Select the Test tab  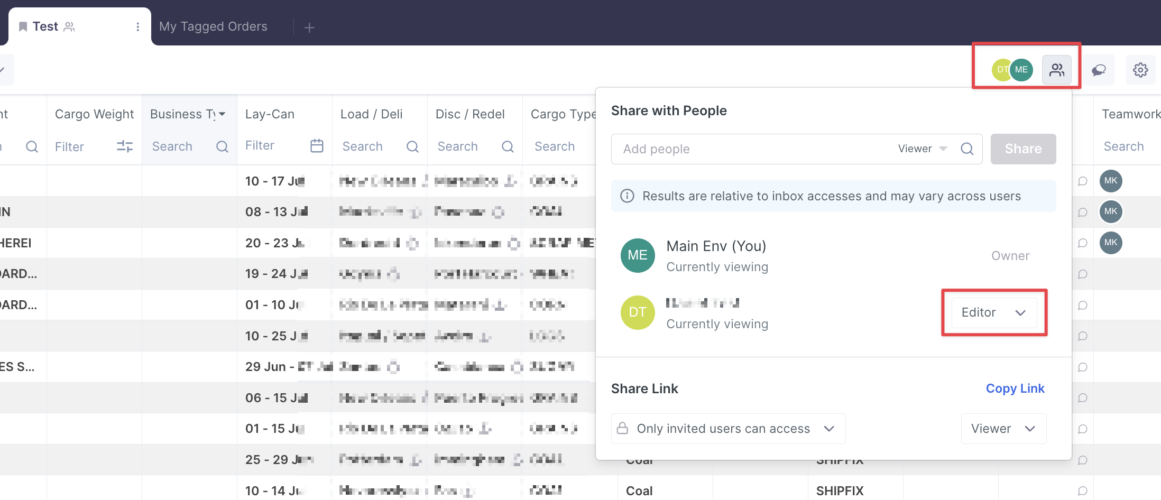(45, 26)
